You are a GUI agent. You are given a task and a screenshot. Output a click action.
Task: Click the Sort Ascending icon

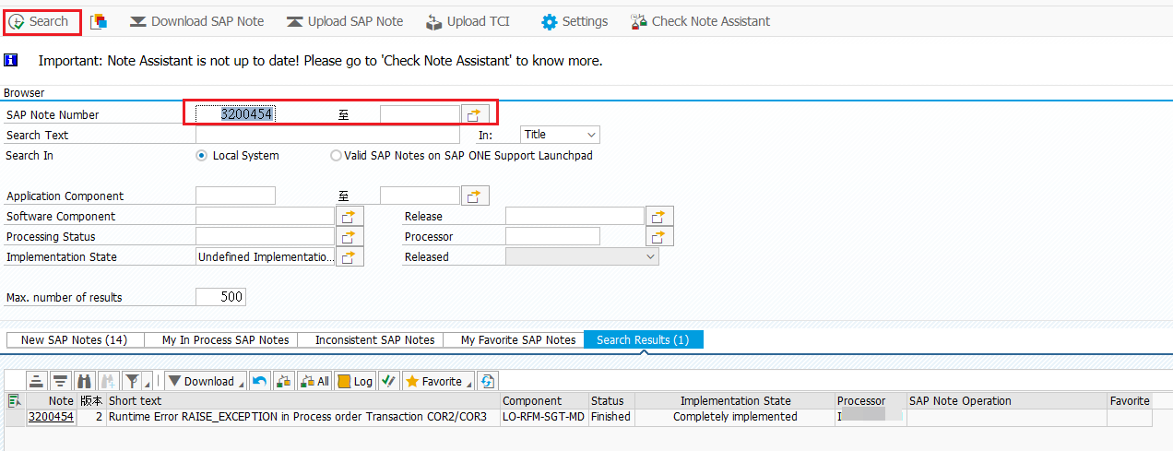[x=36, y=381]
